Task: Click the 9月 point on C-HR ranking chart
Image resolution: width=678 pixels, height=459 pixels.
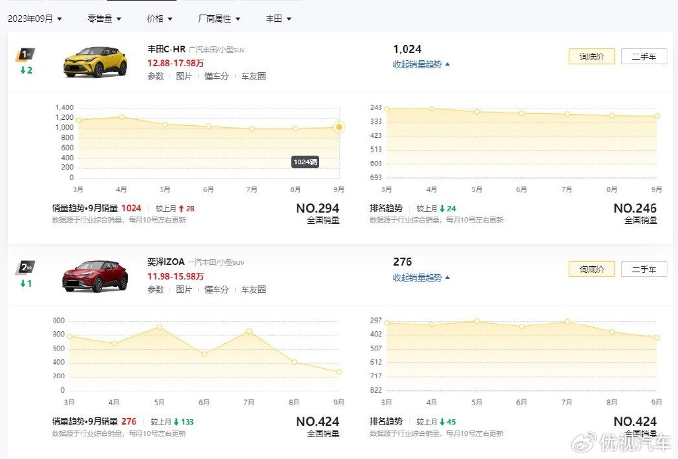Action: [657, 116]
